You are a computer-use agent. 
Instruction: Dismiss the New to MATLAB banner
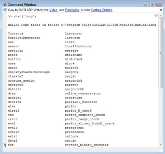(x=161, y=10)
